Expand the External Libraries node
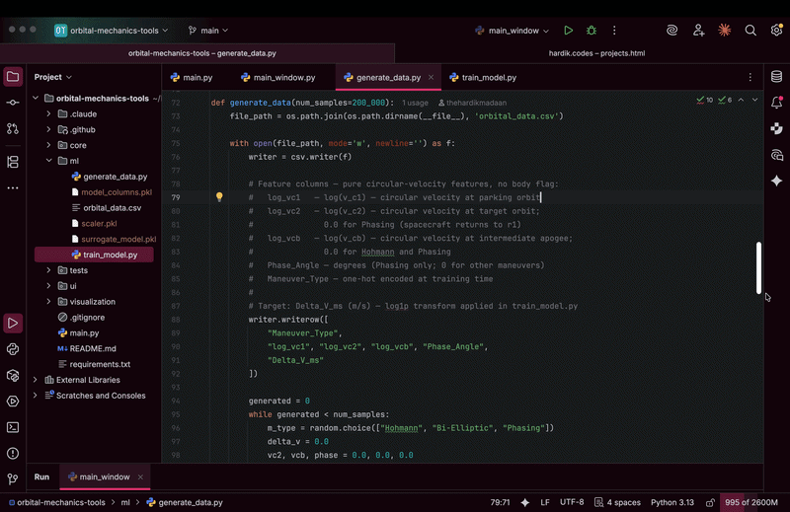The image size is (790, 512). click(37, 380)
